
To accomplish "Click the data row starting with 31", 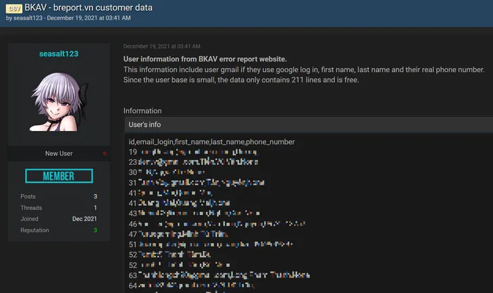I will pyautogui.click(x=197, y=183).
